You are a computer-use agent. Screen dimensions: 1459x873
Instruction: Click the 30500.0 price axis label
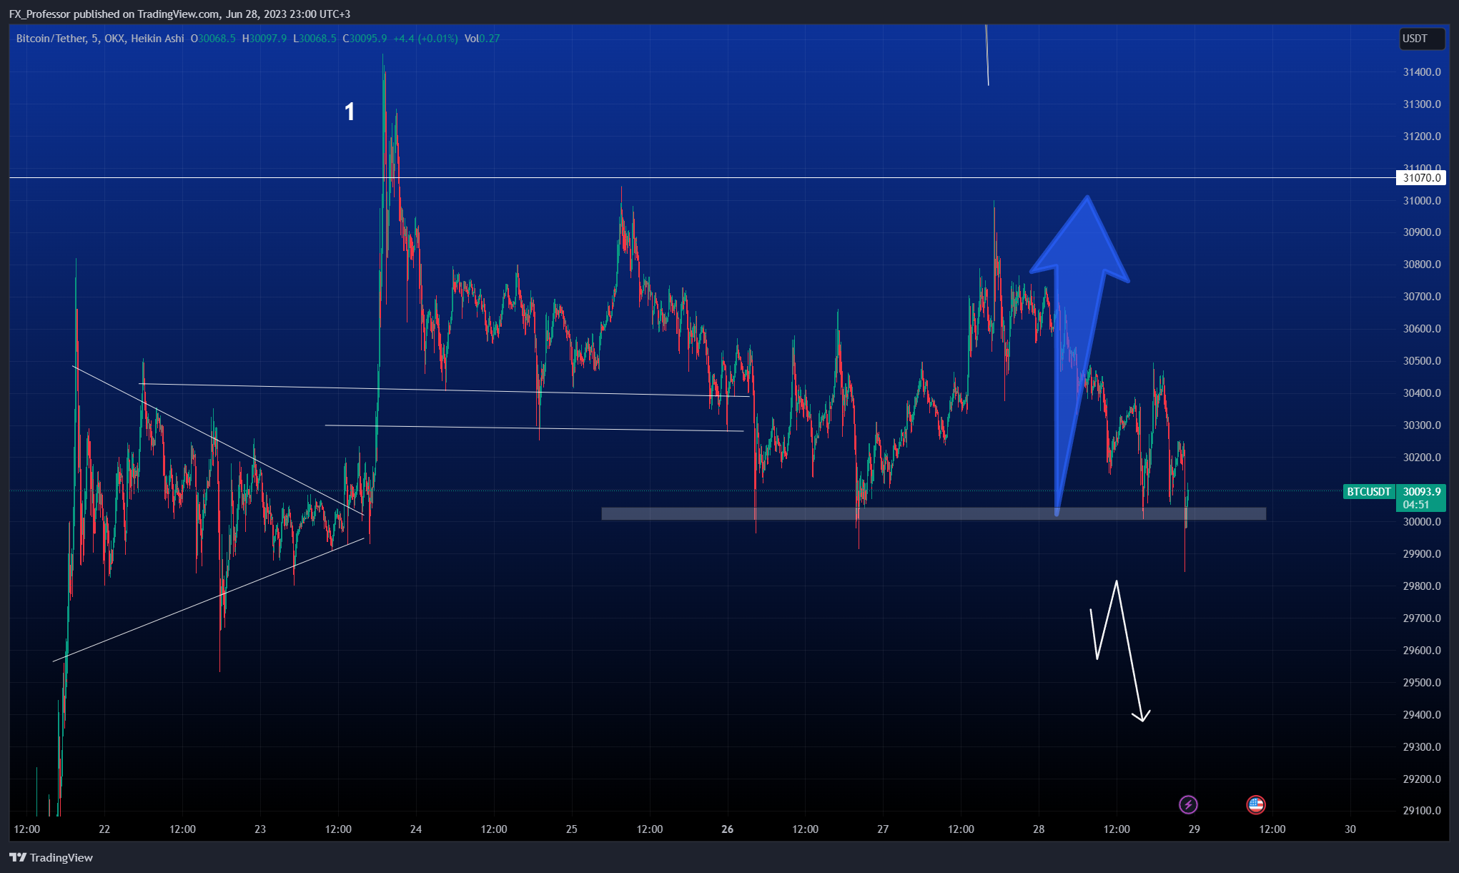coord(1422,361)
